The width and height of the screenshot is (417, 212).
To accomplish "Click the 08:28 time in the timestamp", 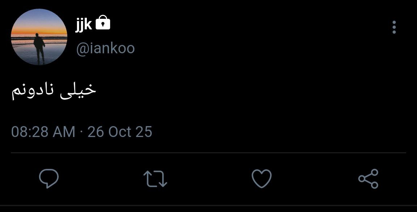I will point(30,132).
